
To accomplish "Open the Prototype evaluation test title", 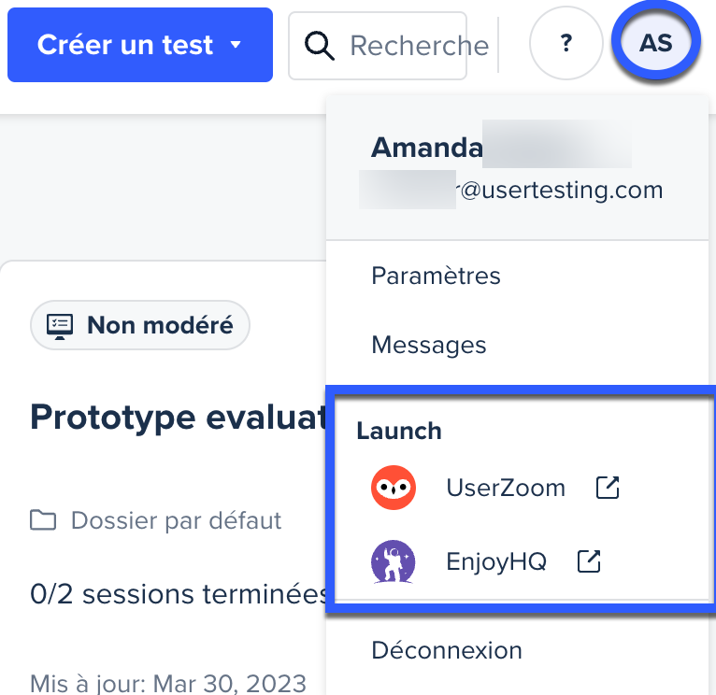I will coord(179,417).
